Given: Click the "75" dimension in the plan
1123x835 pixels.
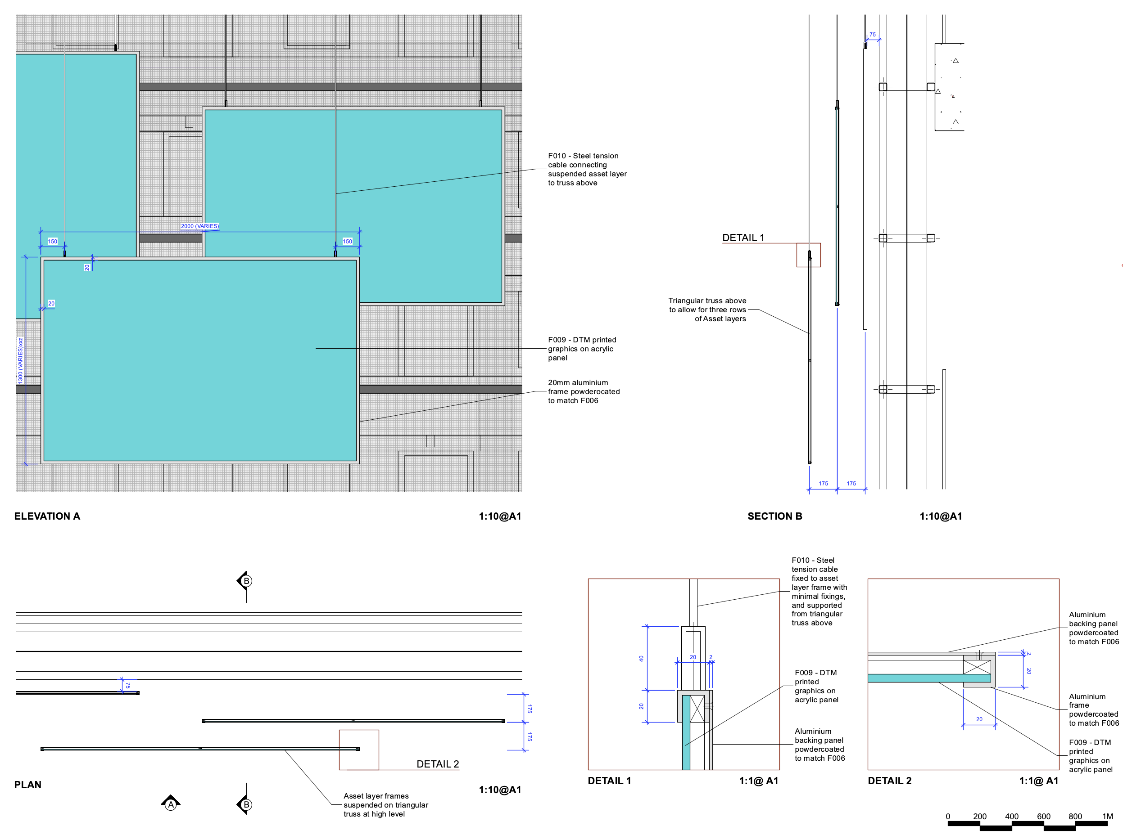Looking at the screenshot, I should pos(127,685).
